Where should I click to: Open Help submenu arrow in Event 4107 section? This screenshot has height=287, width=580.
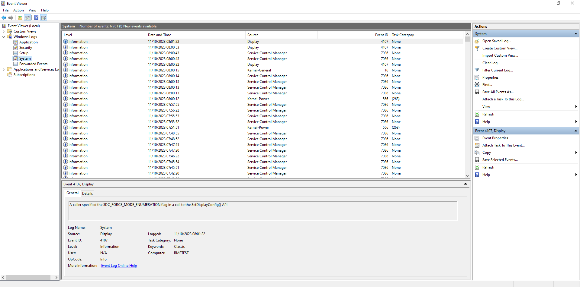(x=576, y=175)
